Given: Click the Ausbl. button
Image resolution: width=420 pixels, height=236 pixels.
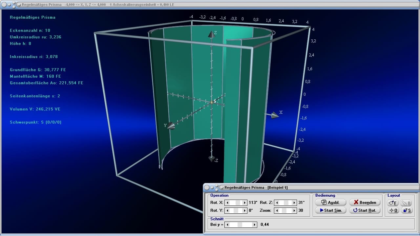Looking at the screenshot, I should (330, 203).
